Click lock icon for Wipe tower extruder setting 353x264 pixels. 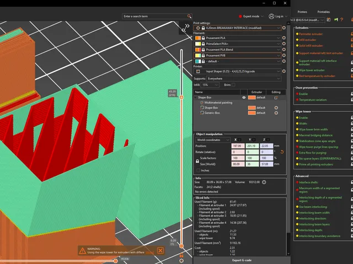[352, 70]
